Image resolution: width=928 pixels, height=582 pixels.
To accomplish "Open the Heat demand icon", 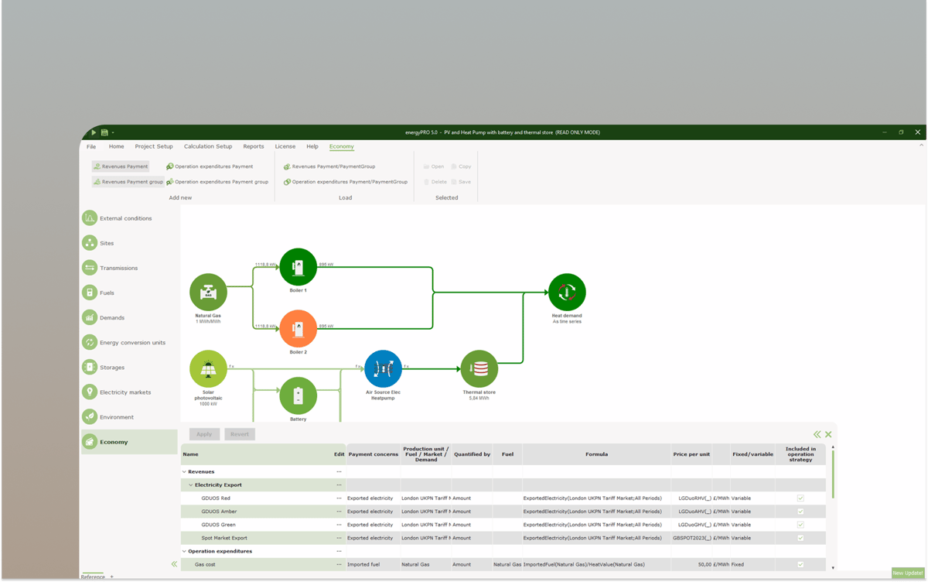I will (x=567, y=293).
